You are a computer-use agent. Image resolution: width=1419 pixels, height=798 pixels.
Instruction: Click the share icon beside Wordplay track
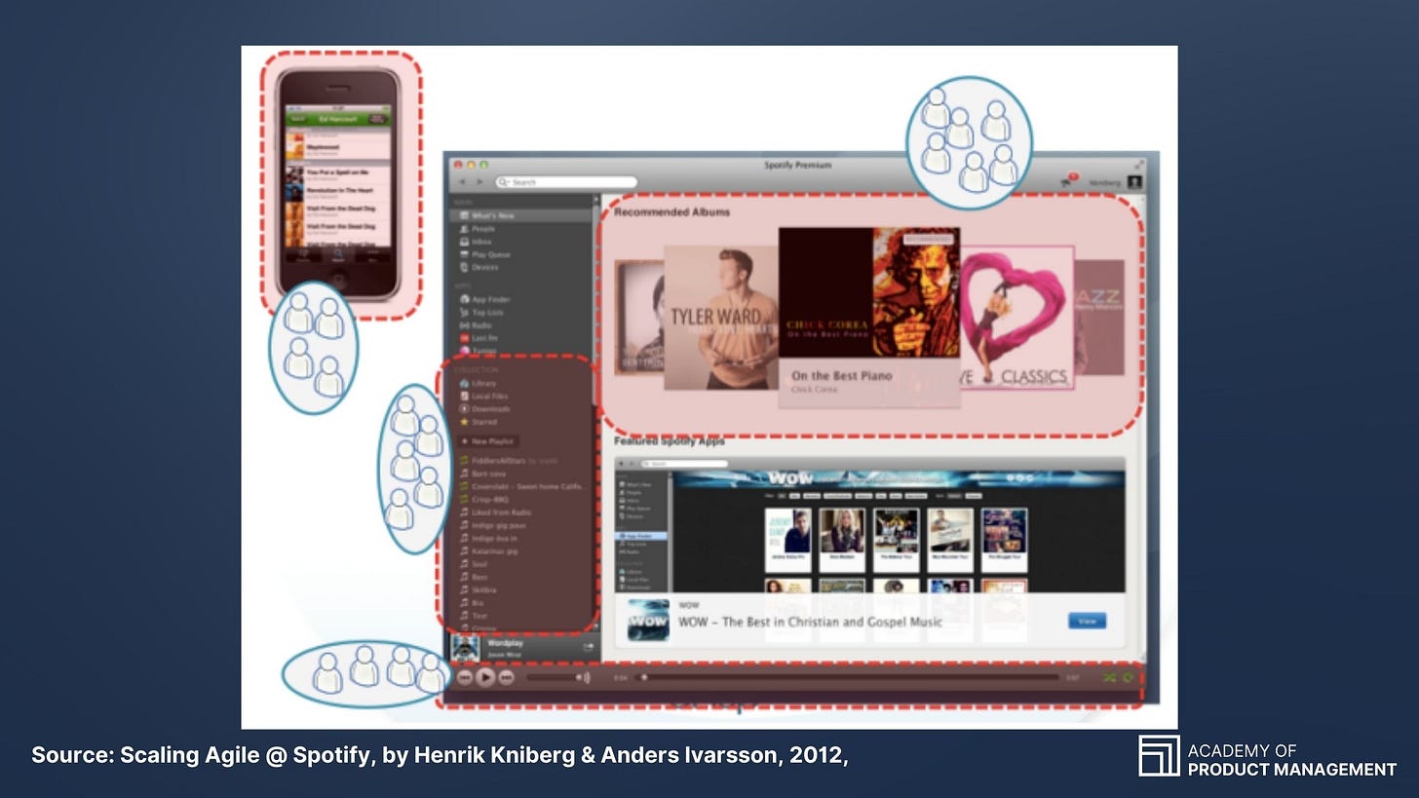[x=588, y=647]
